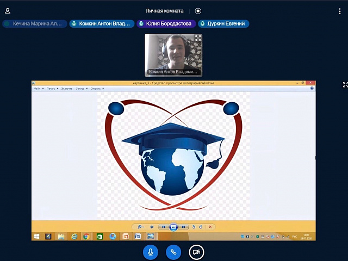The width and height of the screenshot is (348, 261).
Task: Select participant Дуркин Евгений chip
Action: [x=223, y=24]
